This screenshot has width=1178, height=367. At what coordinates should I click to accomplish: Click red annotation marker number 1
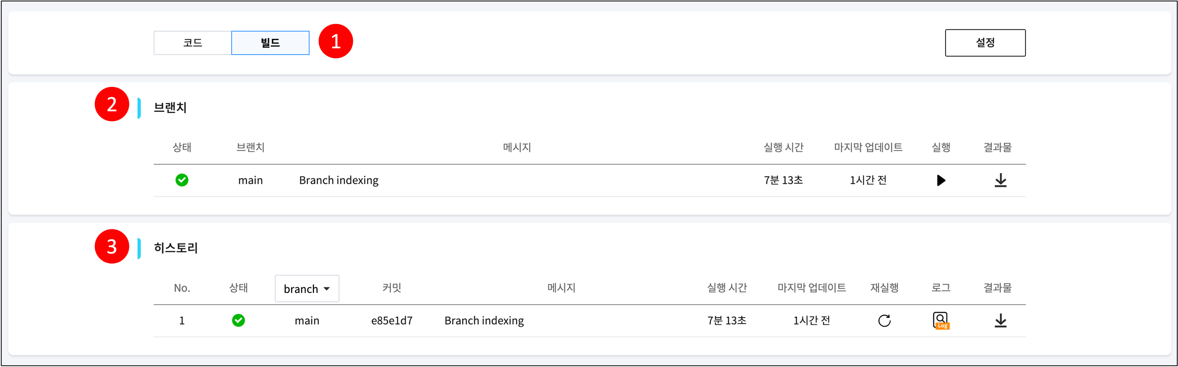click(336, 42)
